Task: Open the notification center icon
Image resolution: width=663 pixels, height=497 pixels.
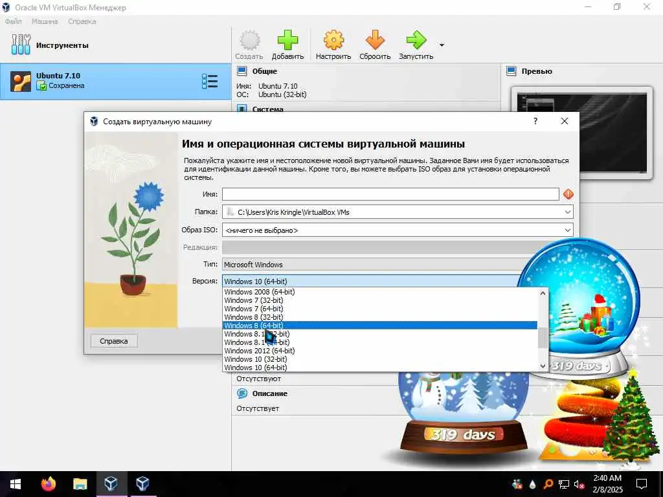Action: (x=642, y=484)
